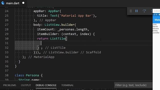Open the PROBLEMS panel tab

point(9,85)
